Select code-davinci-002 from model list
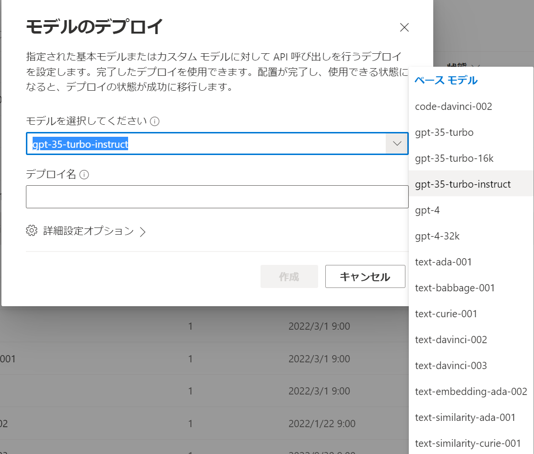The image size is (534, 454). pyautogui.click(x=471, y=107)
